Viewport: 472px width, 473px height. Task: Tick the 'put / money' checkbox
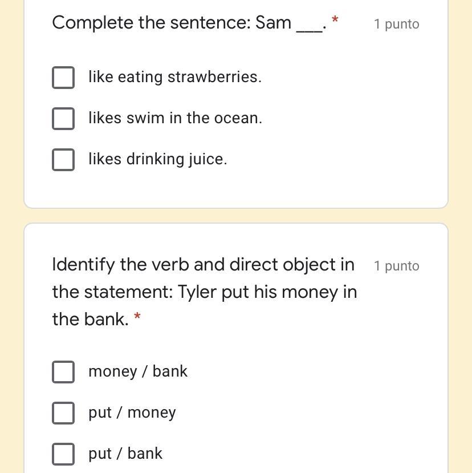point(63,413)
